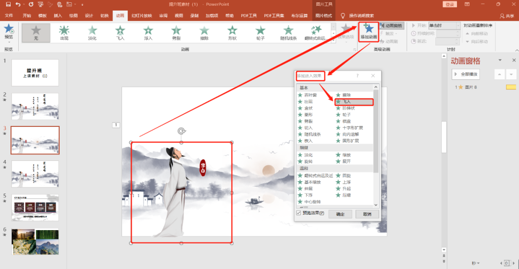Apply the 擦除 animation in ribbon gallery

point(204,33)
